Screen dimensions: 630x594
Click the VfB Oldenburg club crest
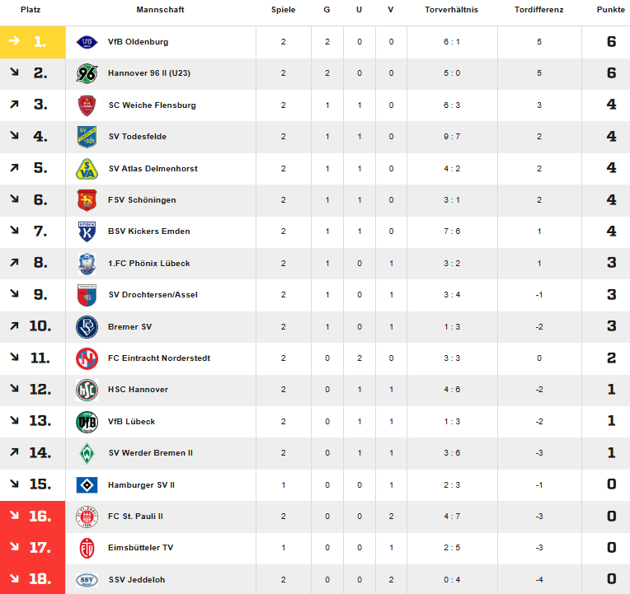coord(87,42)
